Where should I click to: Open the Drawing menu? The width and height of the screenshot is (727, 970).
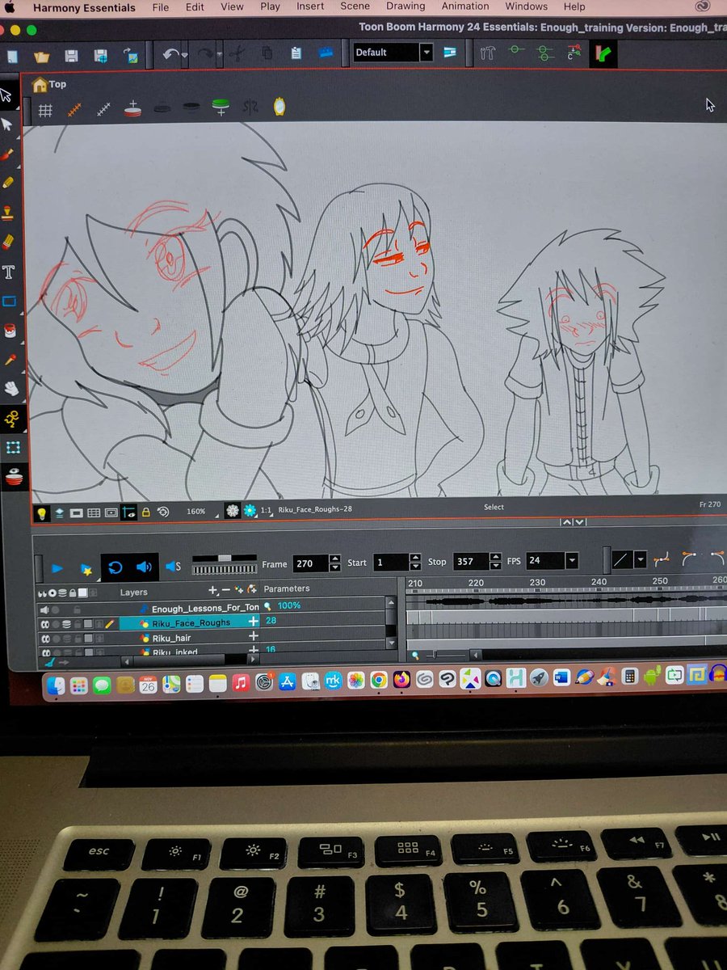(x=406, y=6)
